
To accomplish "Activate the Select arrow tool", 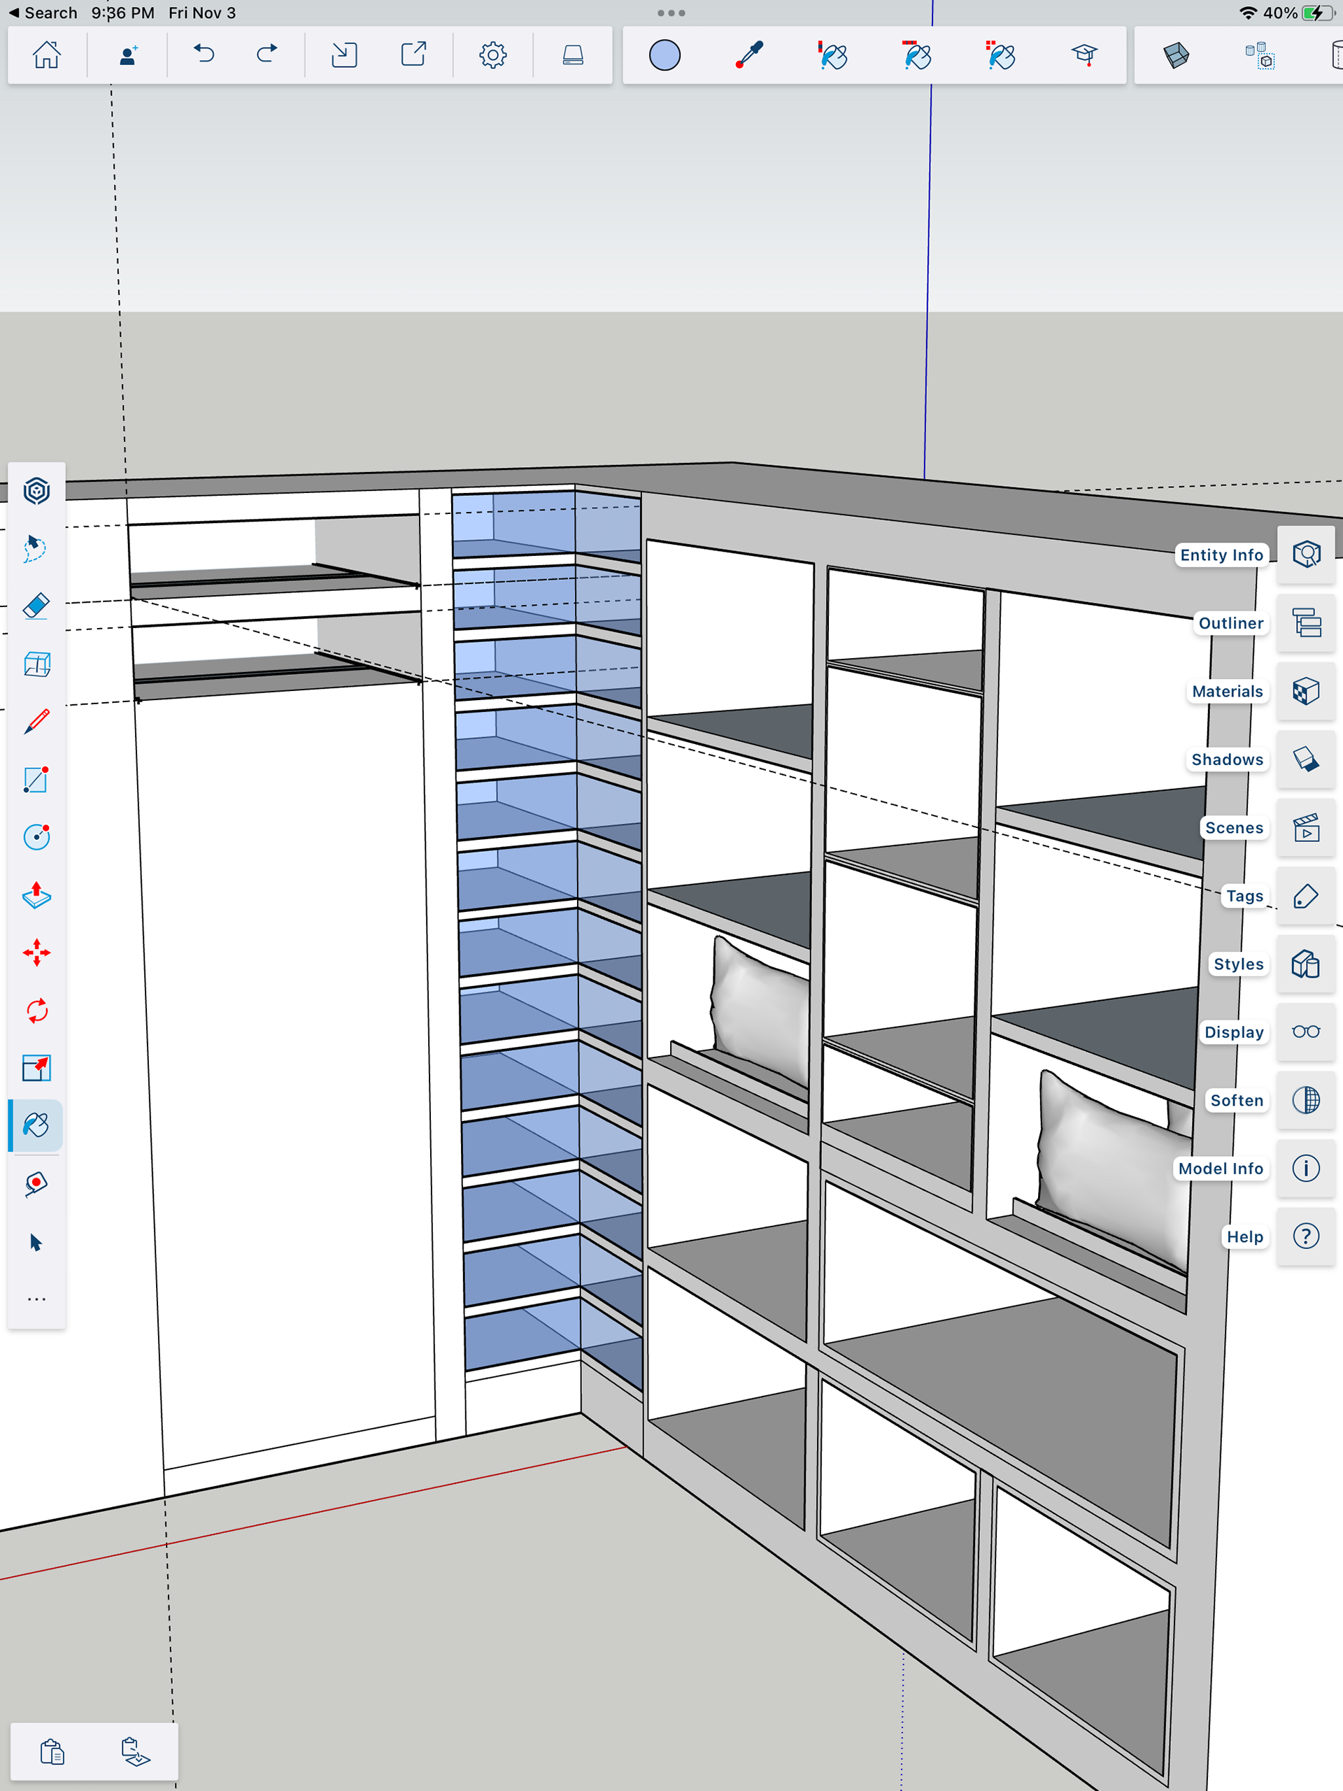I will [x=36, y=1242].
